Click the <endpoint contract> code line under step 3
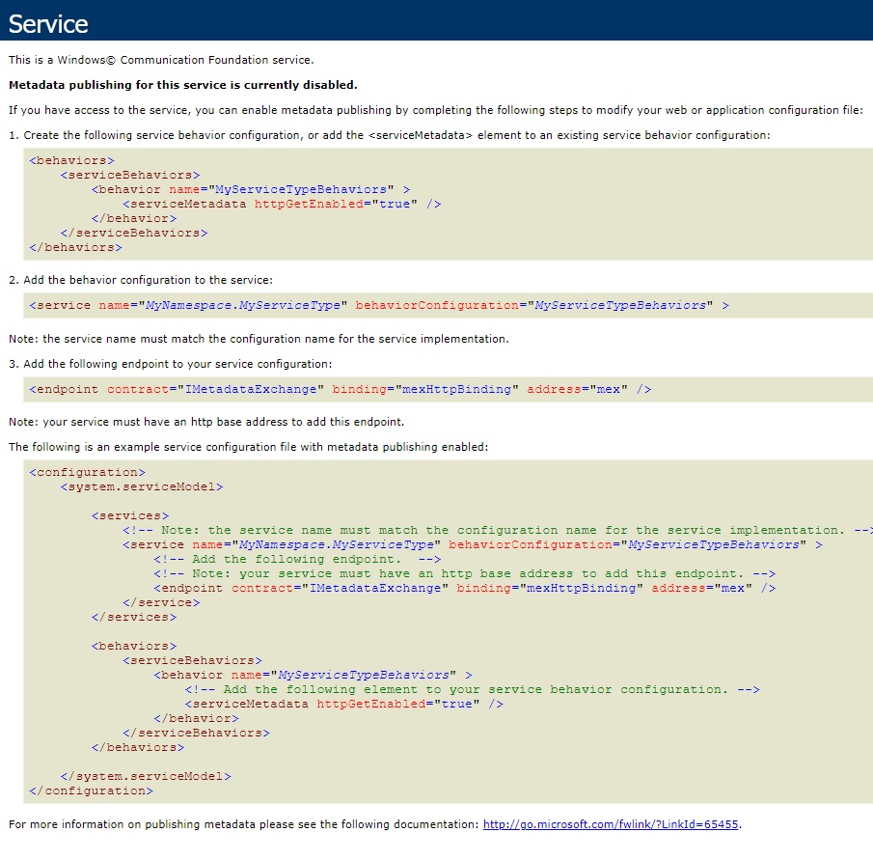This screenshot has height=860, width=873. 341,389
